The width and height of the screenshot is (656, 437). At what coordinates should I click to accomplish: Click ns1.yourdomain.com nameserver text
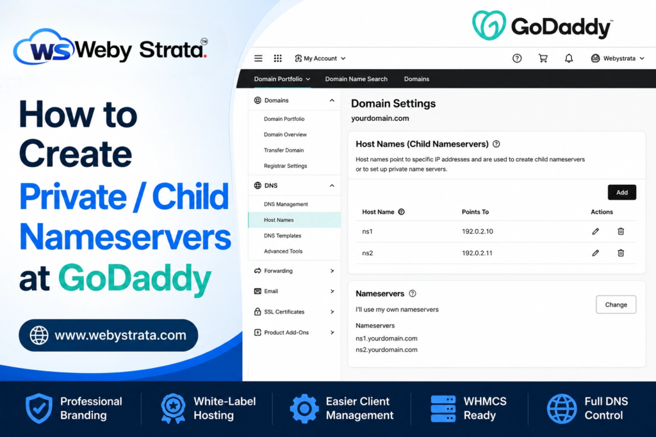point(386,338)
